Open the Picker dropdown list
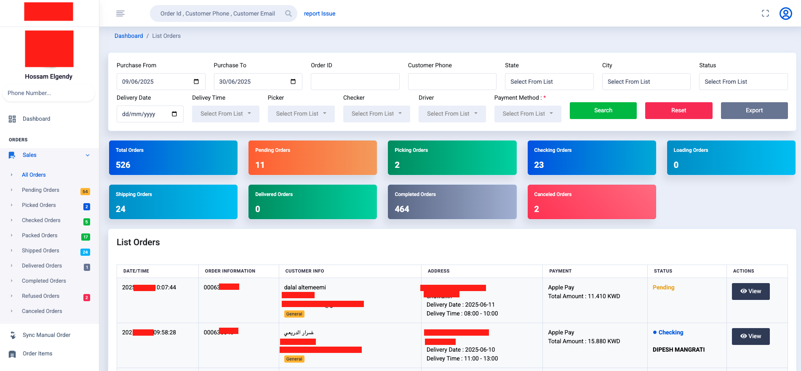Image resolution: width=801 pixels, height=371 pixels. pyautogui.click(x=301, y=114)
